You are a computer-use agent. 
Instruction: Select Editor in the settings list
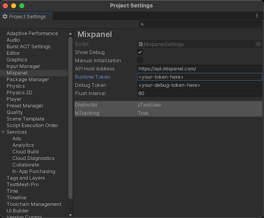pos(13,53)
